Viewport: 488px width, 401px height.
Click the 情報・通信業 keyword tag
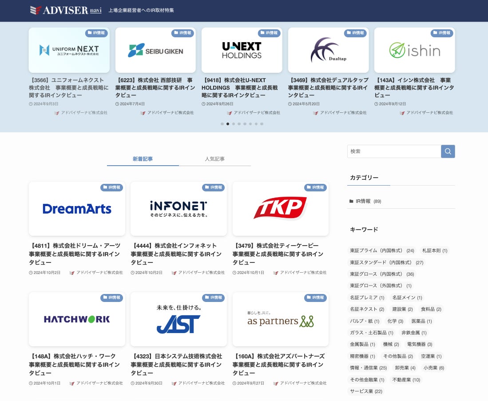[x=368, y=368]
